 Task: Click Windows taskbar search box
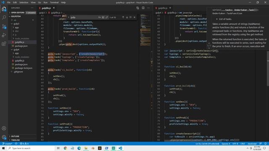pyautogui.click(x=31, y=148)
